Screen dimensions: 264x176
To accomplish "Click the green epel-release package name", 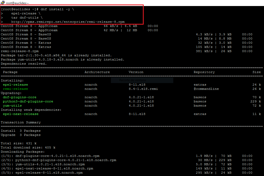I will point(15,85).
